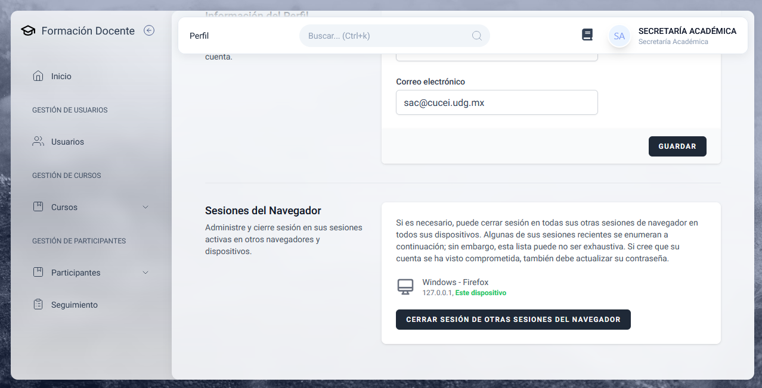Open the SECRETARÍA ACADÉMICA user menu
Viewport: 762px width, 388px height.
coord(687,35)
